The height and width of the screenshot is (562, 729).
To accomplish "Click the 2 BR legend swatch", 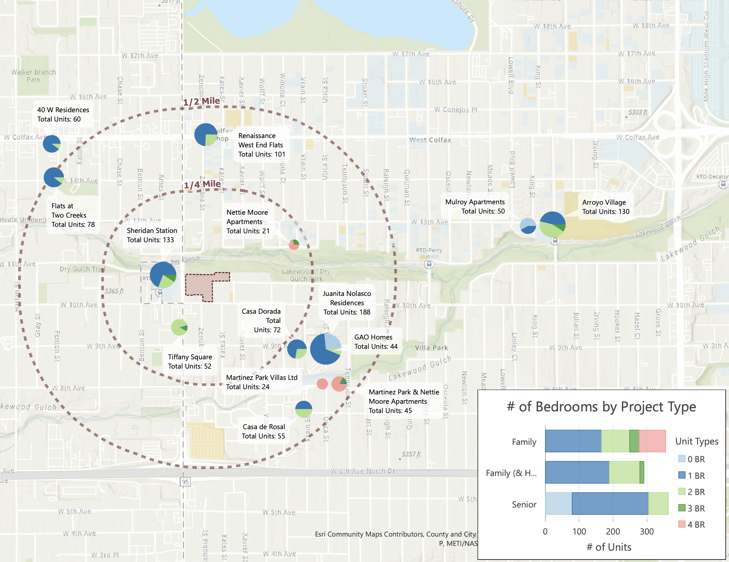I will point(682,491).
